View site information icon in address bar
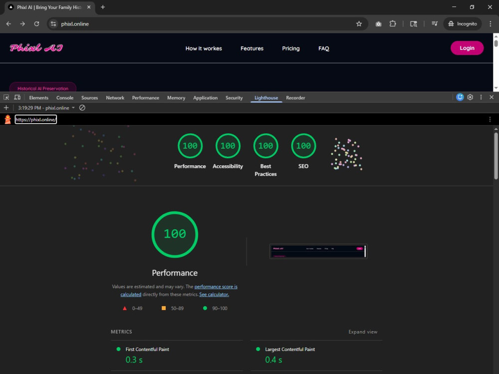The width and height of the screenshot is (499, 374). 53,24
